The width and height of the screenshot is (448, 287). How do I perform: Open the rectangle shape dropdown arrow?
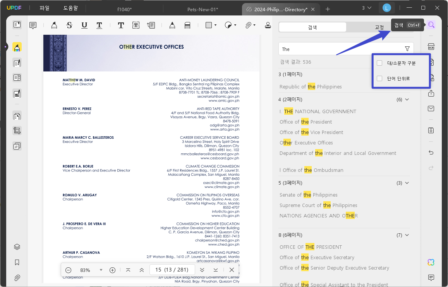pyautogui.click(x=215, y=25)
